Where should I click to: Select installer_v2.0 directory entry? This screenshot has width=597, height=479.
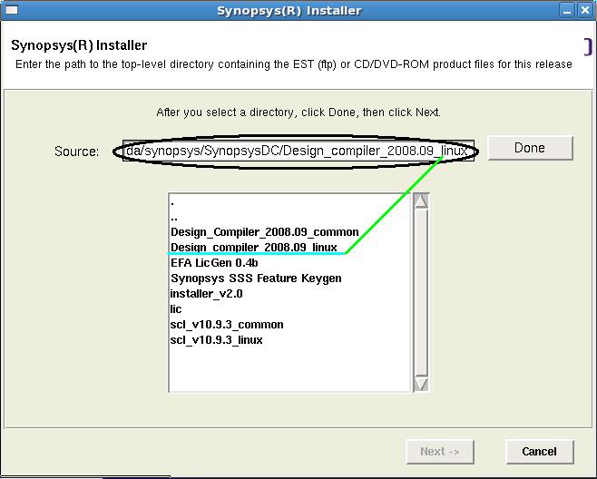[206, 294]
